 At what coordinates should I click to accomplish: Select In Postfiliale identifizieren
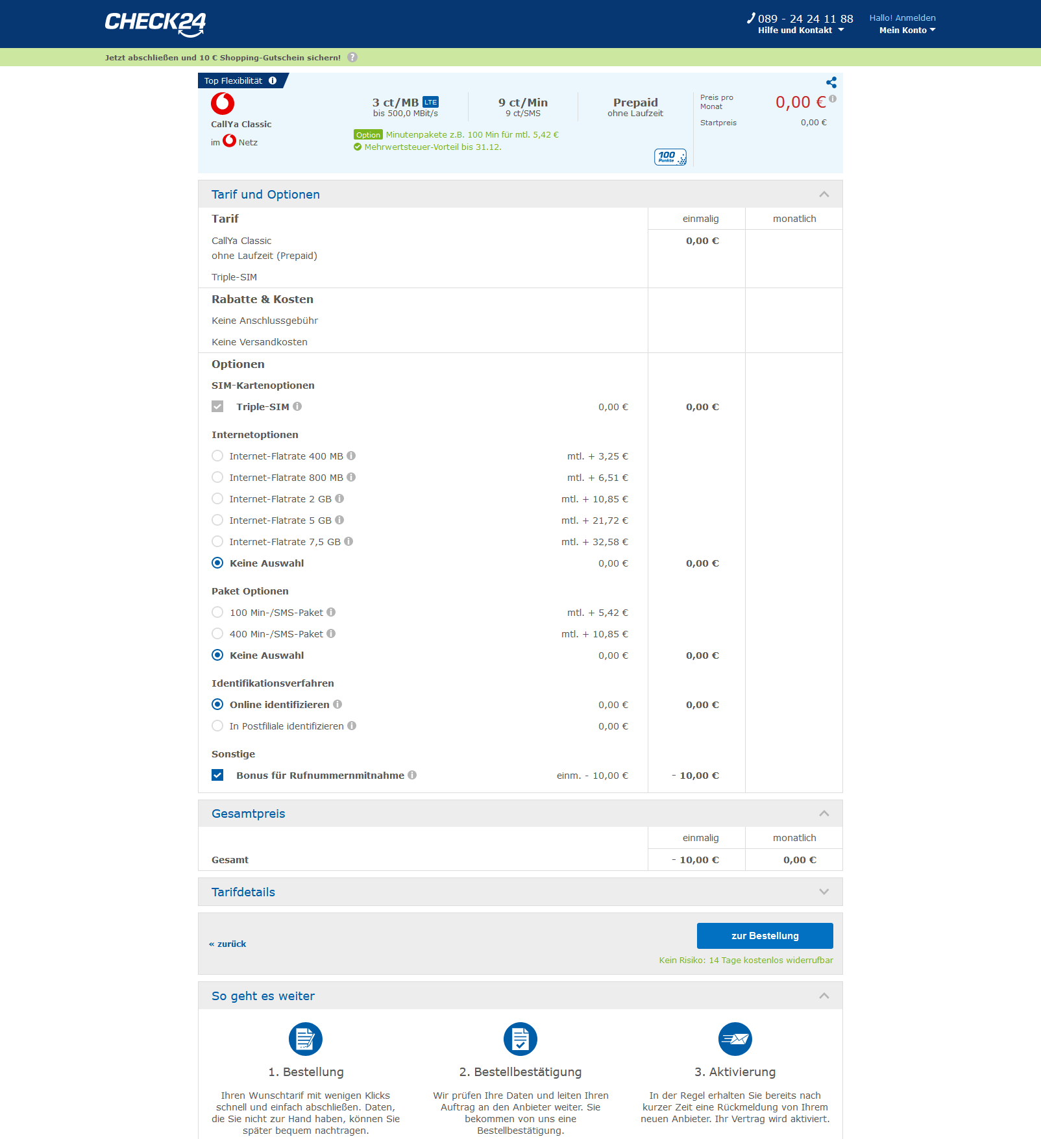217,726
